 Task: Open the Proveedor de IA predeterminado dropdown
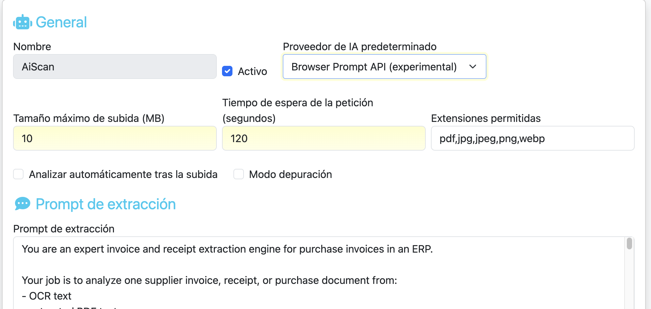click(384, 66)
